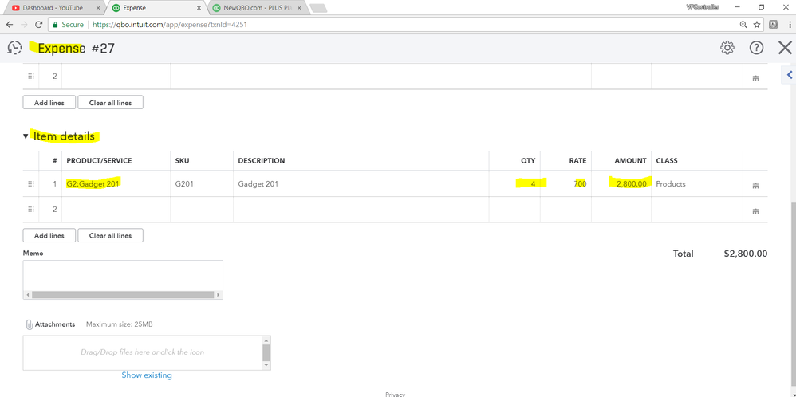
Task: Click the memo horizontal scrollbar
Action: [123, 294]
